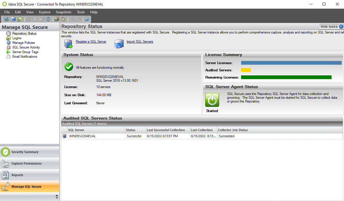Viewport: 344px width, 201px height.
Task: Click the magnifier explore toolbar icon
Action: [x=63, y=19]
